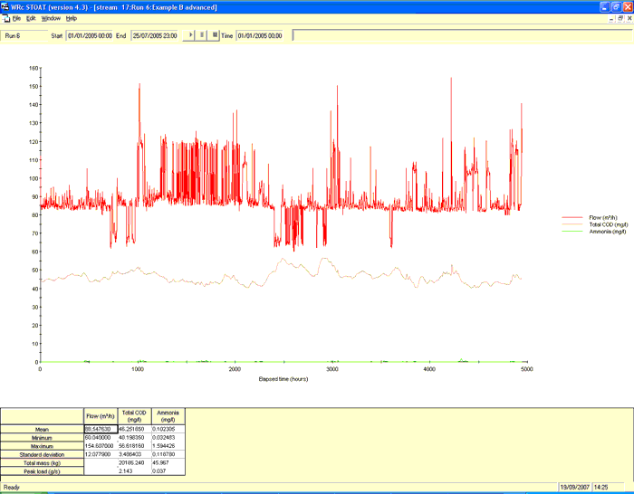Image resolution: width=634 pixels, height=494 pixels.
Task: Select the Standard deviation row header
Action: point(42,454)
